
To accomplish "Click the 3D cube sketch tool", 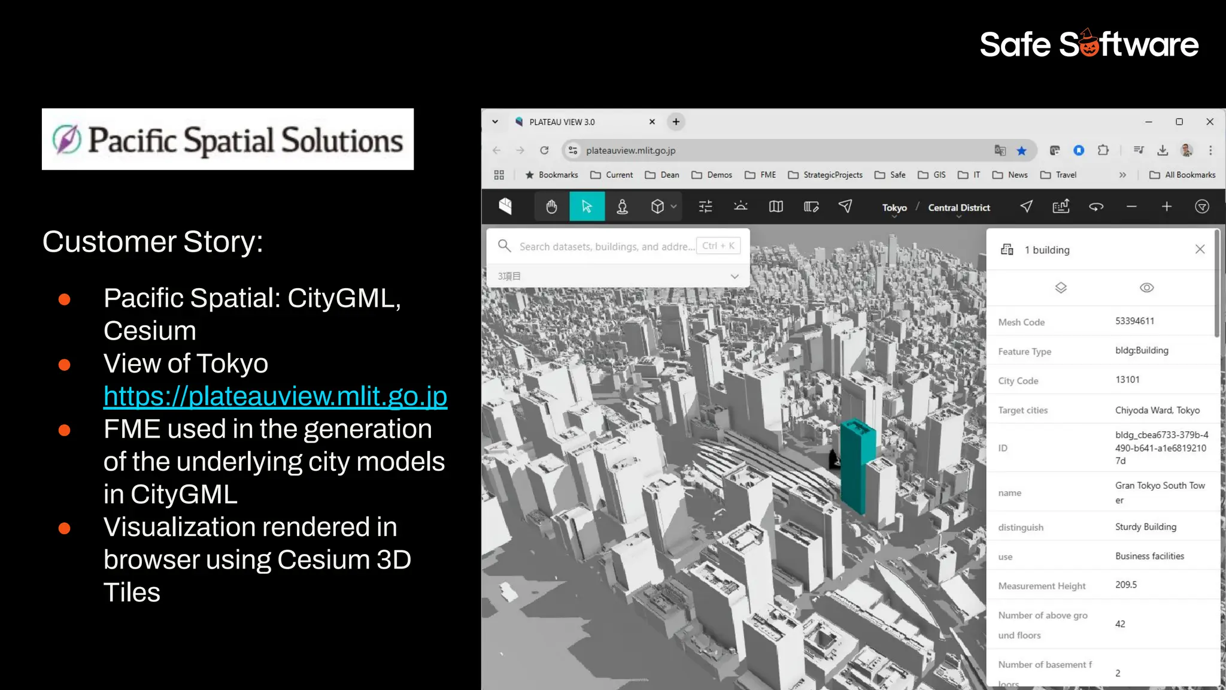I will tap(657, 207).
